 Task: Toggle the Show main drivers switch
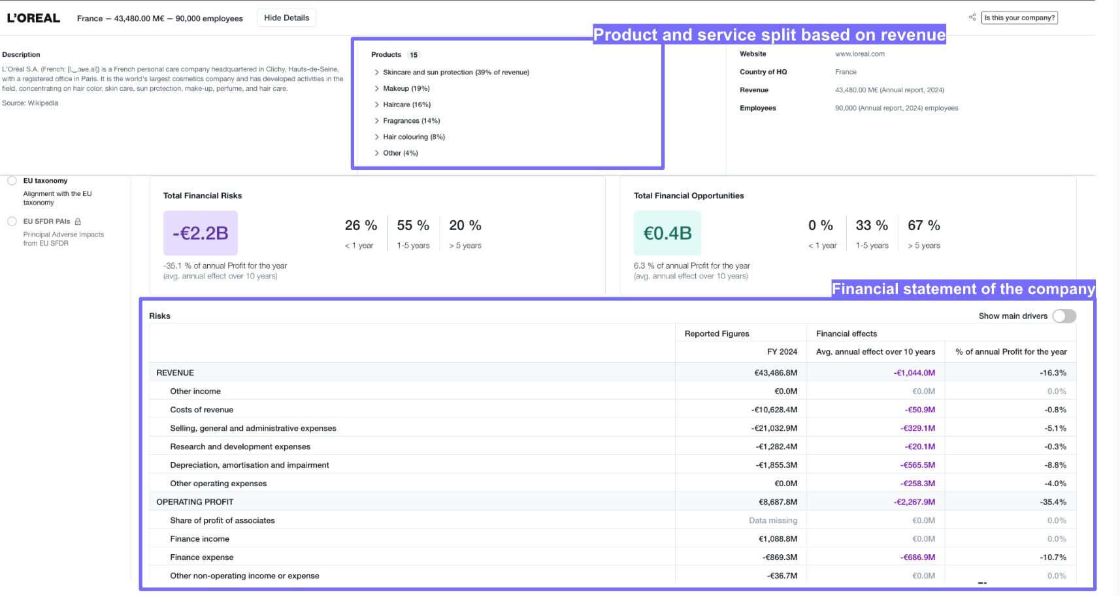[1064, 316]
